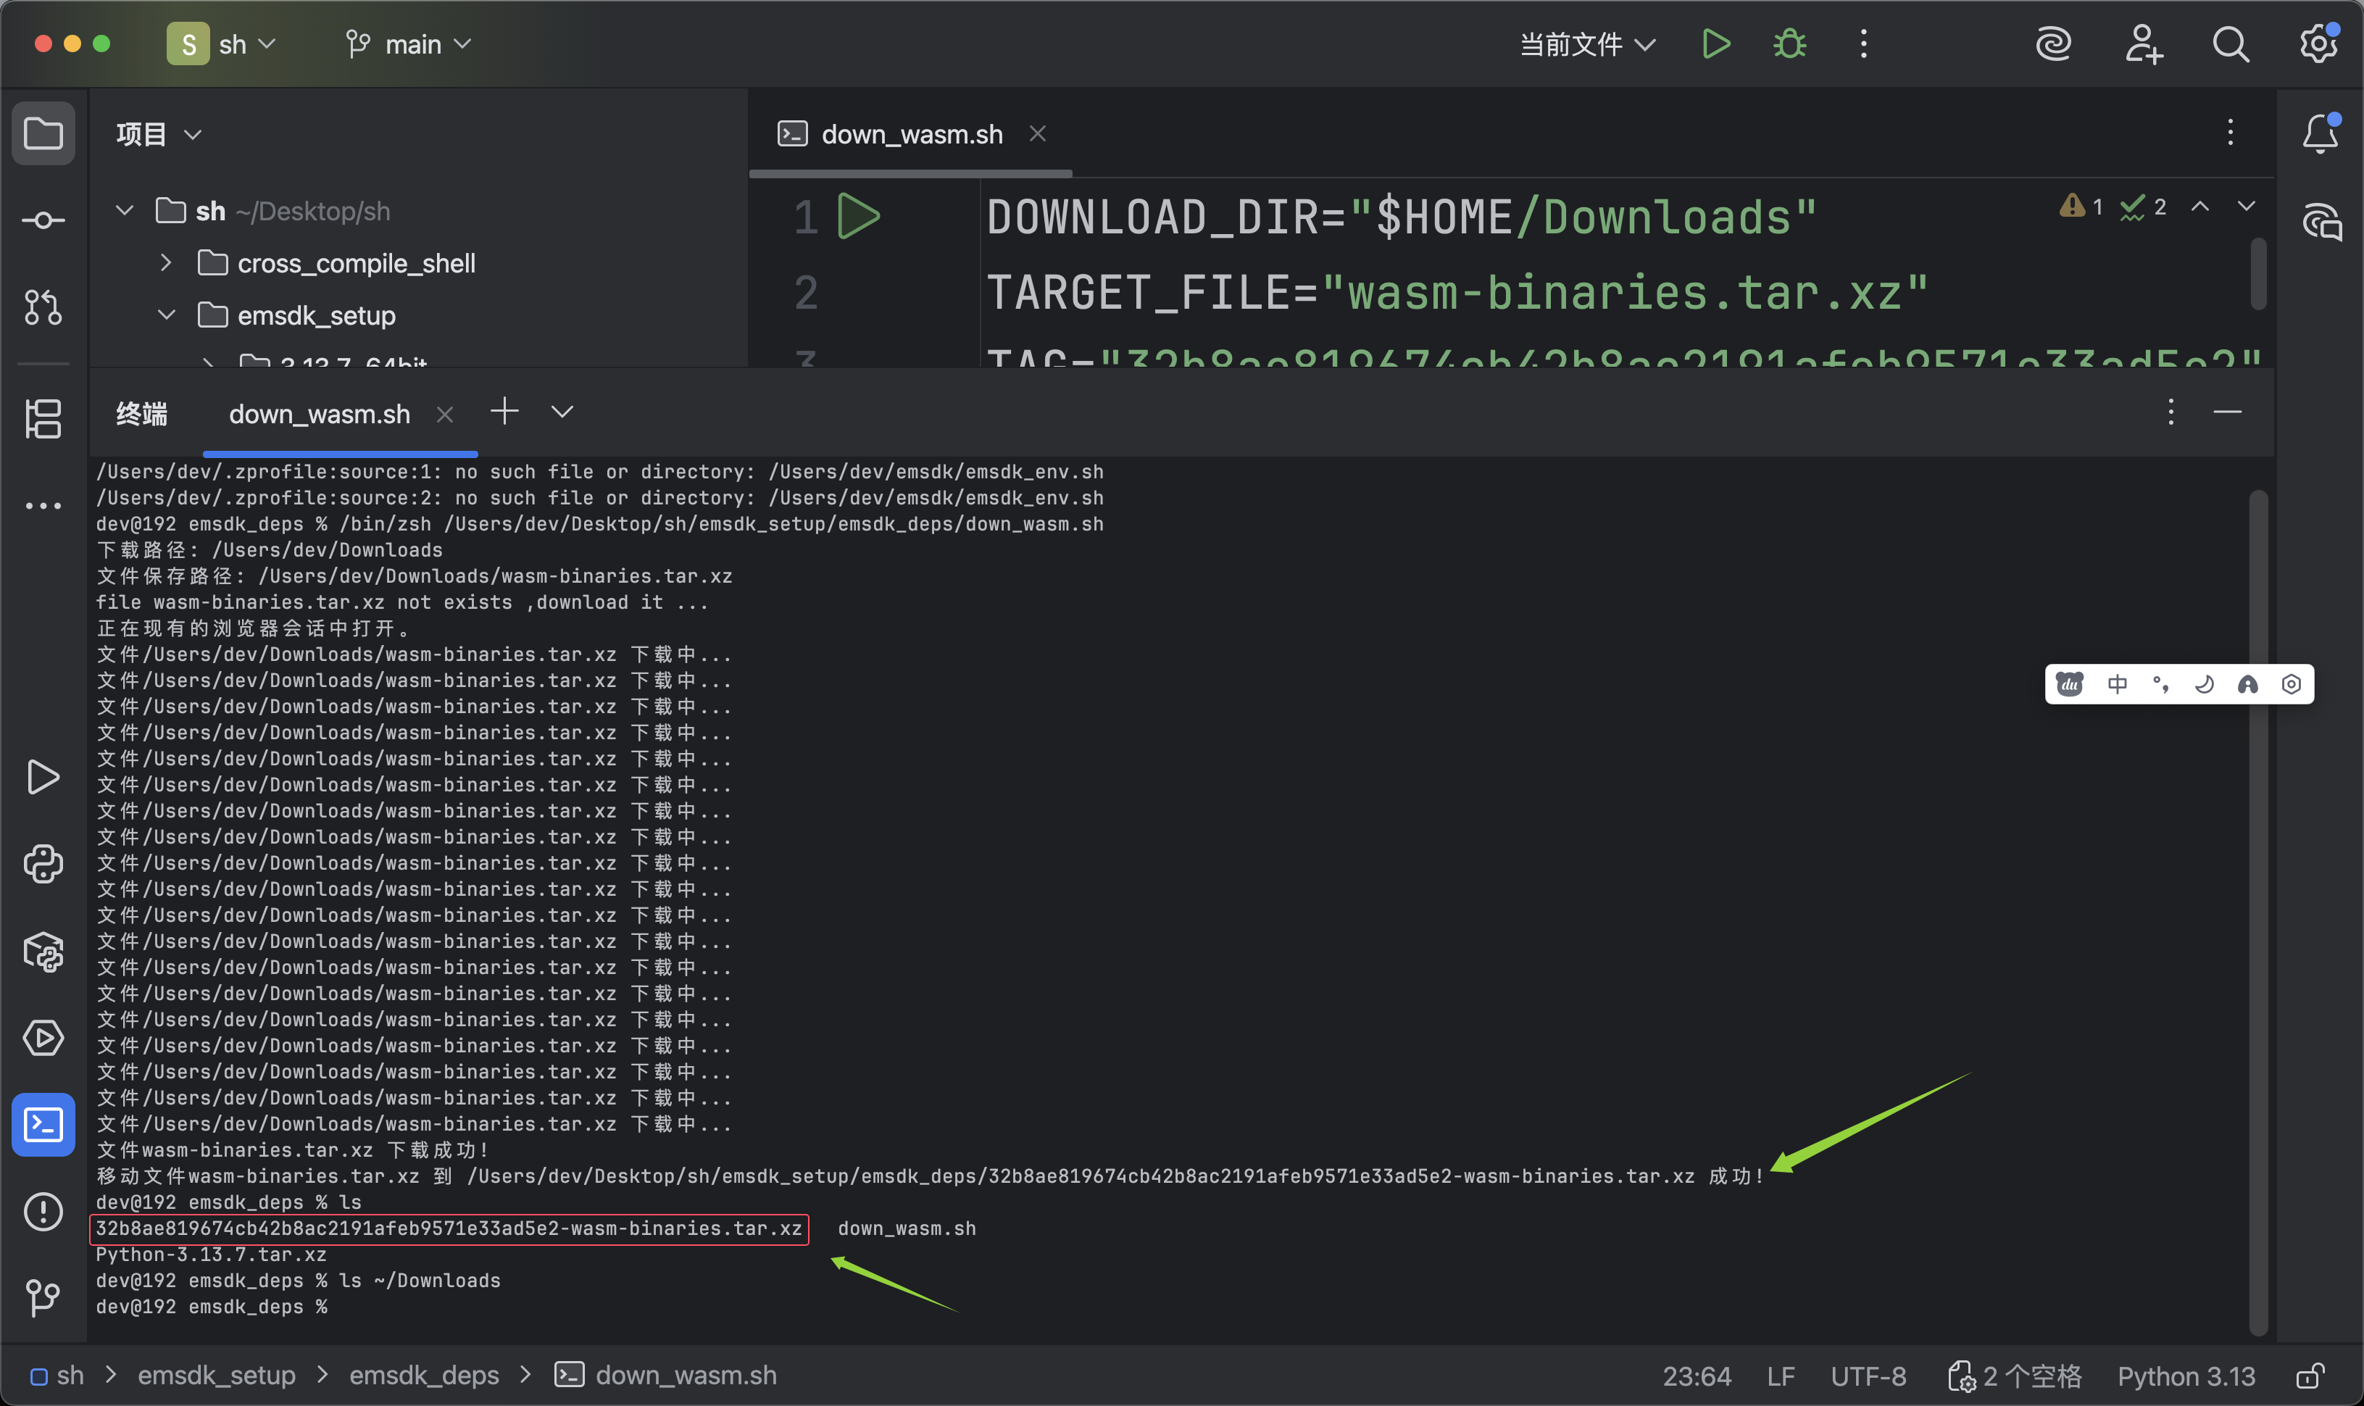Screen dimensions: 2364x1406
Task: Collapse the emsdk_setup folder
Action: point(167,315)
